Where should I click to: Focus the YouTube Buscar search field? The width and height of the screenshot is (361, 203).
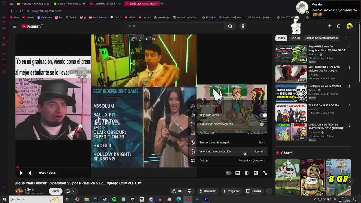pyautogui.click(x=174, y=26)
